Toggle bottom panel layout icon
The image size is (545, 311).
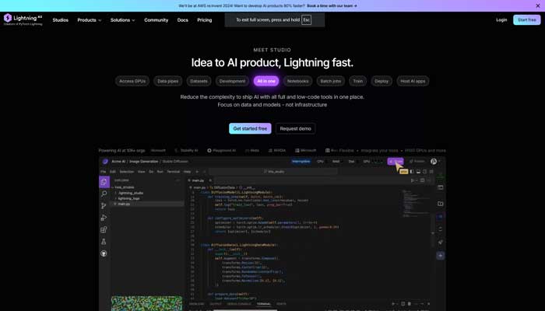(419, 172)
